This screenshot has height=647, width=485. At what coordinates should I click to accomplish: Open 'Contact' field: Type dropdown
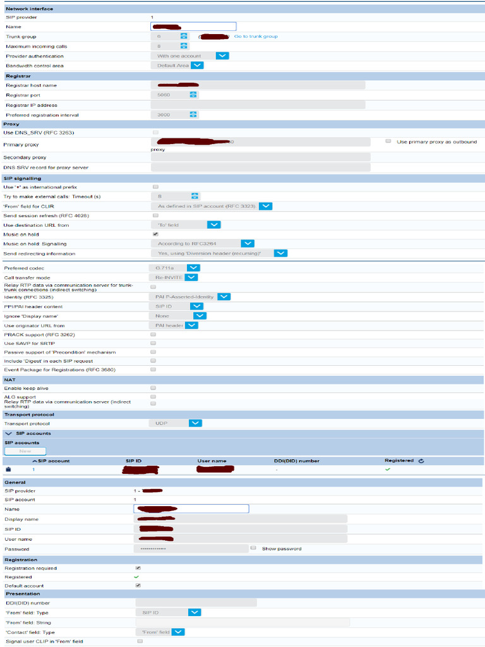tap(178, 632)
